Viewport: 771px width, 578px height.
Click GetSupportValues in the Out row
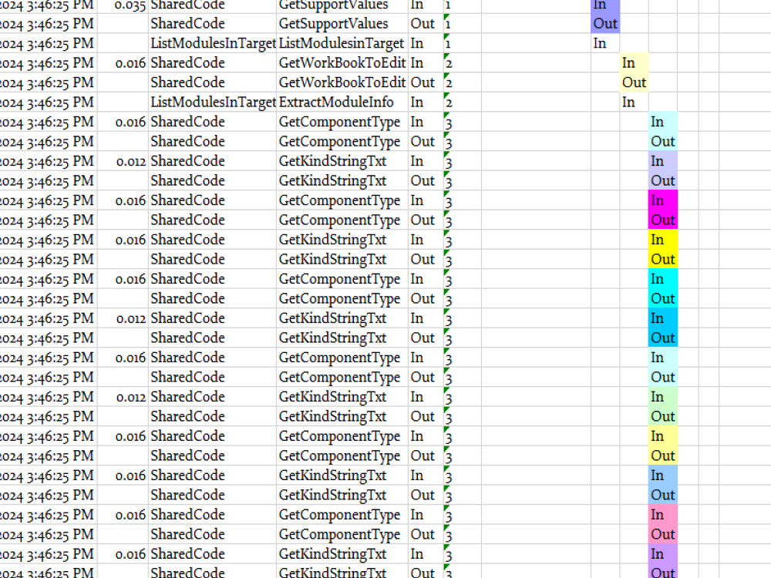(342, 24)
